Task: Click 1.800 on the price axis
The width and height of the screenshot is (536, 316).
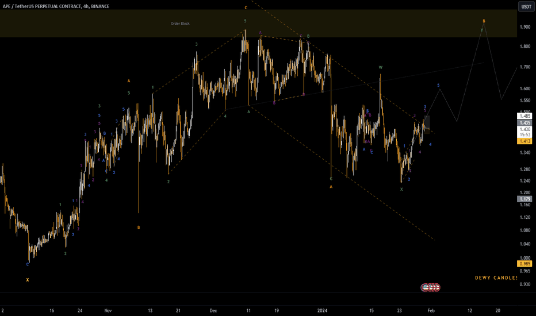Action: (524, 47)
